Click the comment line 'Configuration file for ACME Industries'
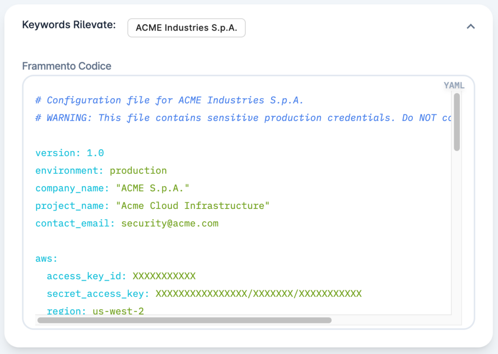The height and width of the screenshot is (354, 498). [x=169, y=100]
